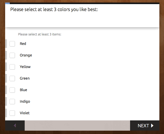The width and height of the screenshot is (164, 134).
Task: Check the Red checkbox
Action: click(x=12, y=44)
